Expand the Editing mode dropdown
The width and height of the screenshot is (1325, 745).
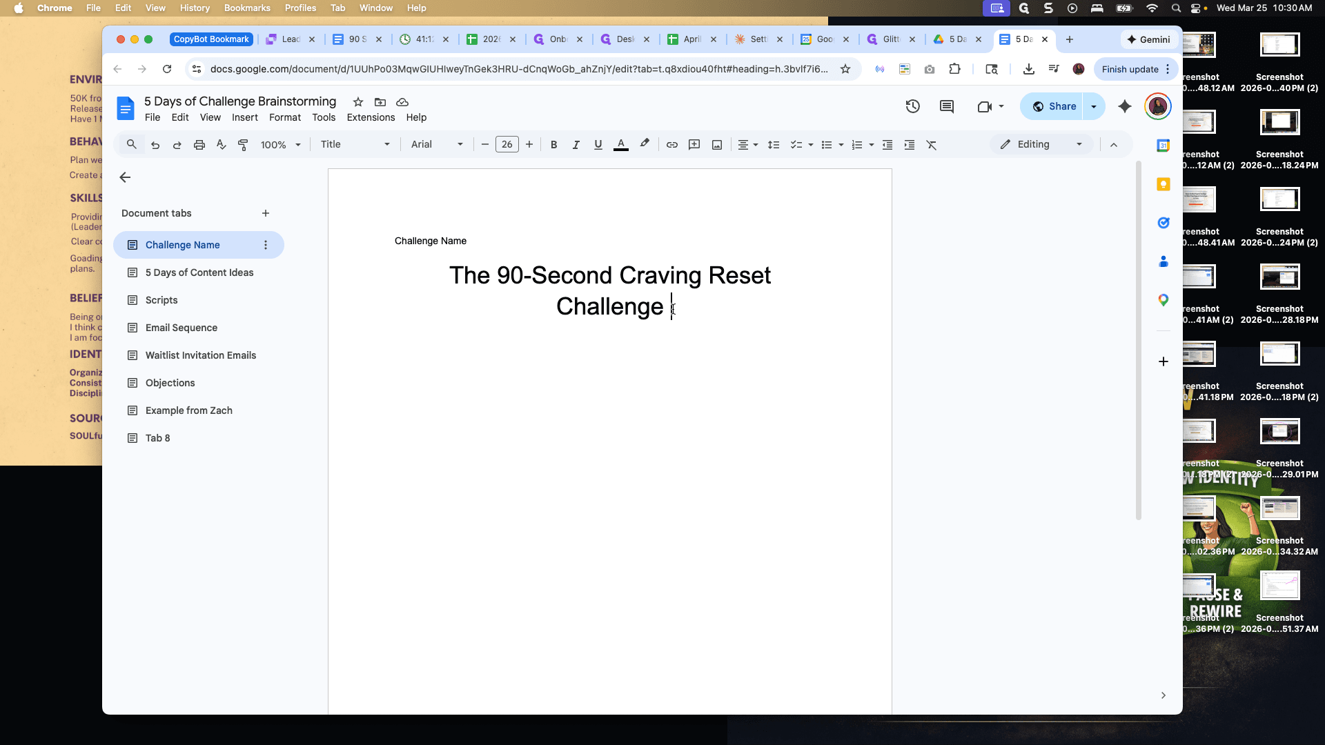pyautogui.click(x=1043, y=144)
